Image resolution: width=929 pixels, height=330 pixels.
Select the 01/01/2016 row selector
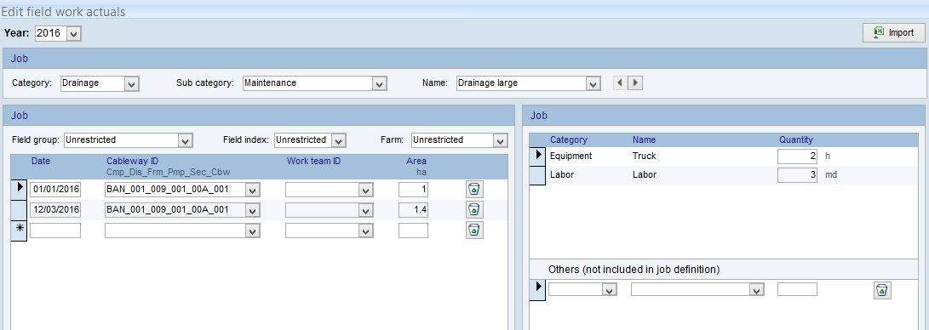click(19, 189)
